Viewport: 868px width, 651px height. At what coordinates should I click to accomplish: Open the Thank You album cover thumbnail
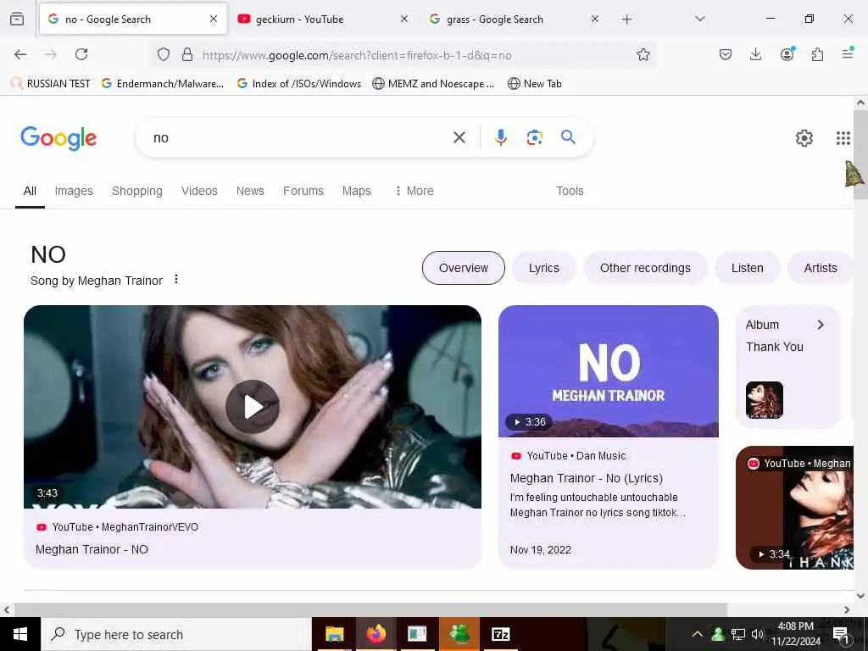click(x=765, y=400)
